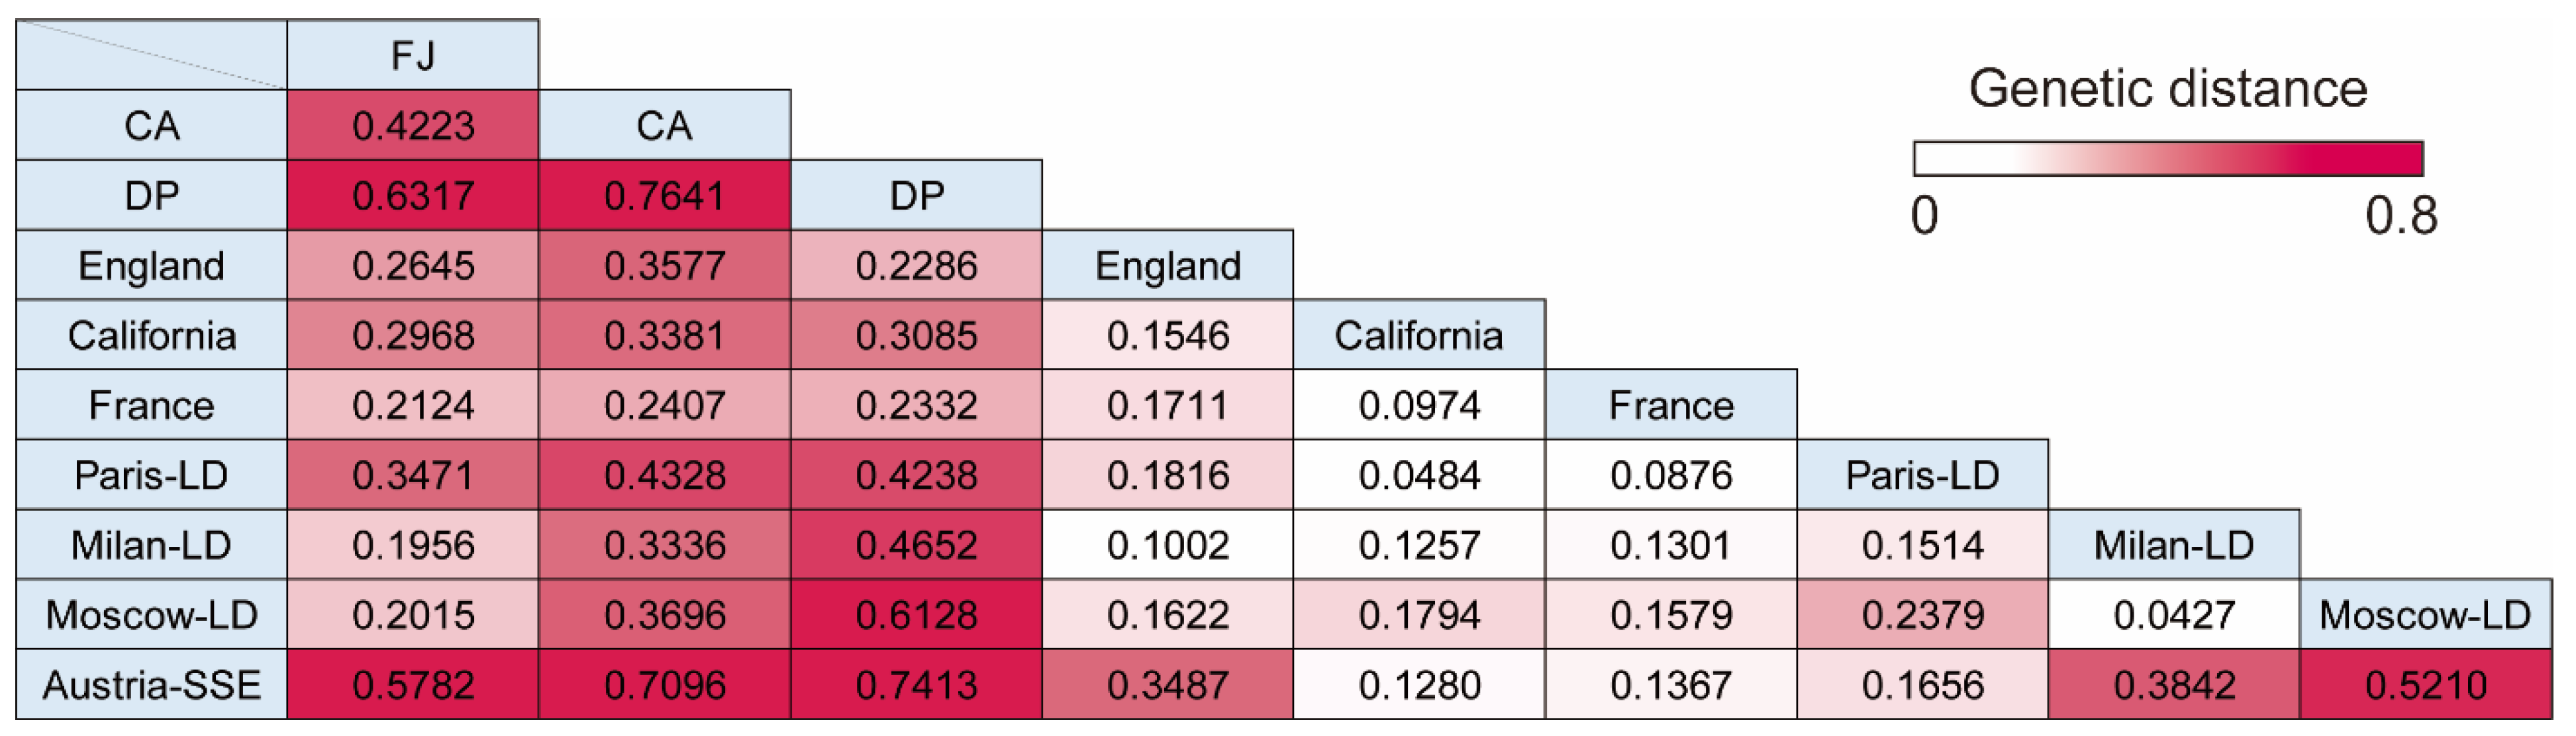Click the cell with value 0.3842
Screen dimensions: 2576x736
[2173, 685]
